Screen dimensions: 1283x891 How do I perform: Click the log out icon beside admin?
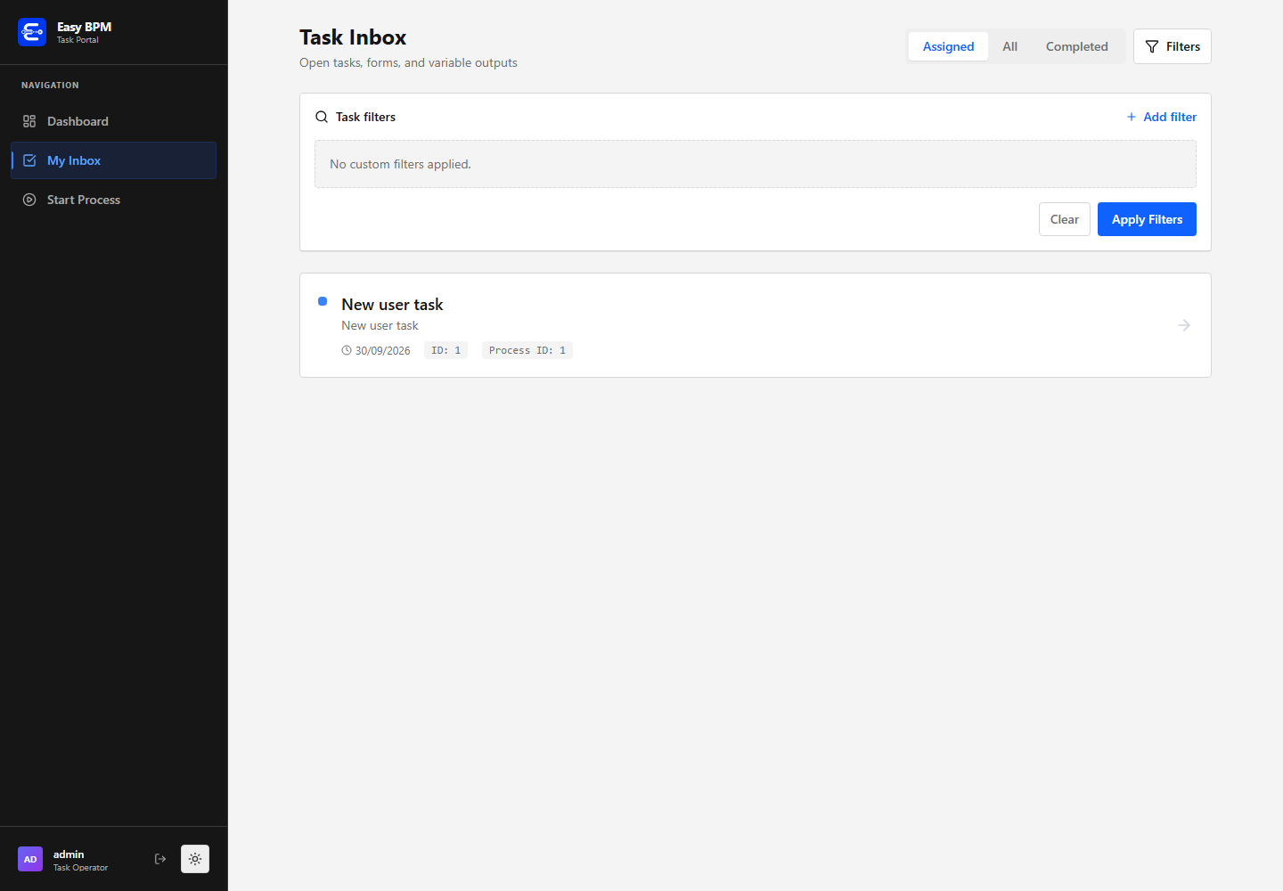pyautogui.click(x=160, y=859)
